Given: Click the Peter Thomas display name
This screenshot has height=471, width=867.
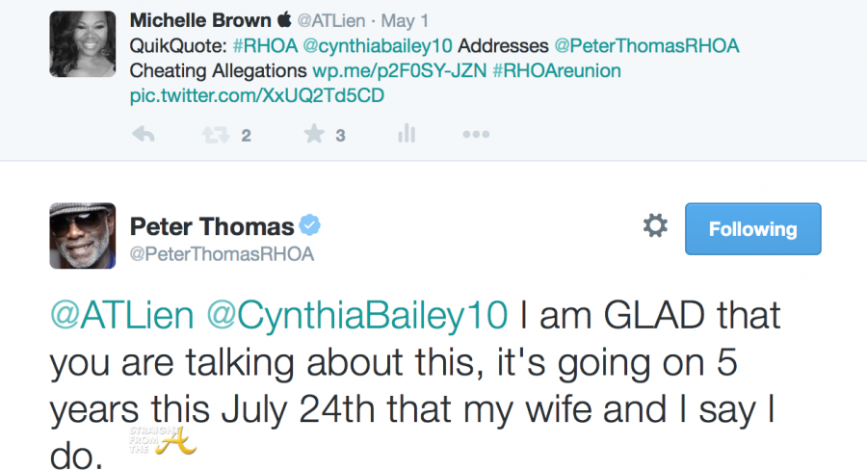Looking at the screenshot, I should [x=212, y=227].
